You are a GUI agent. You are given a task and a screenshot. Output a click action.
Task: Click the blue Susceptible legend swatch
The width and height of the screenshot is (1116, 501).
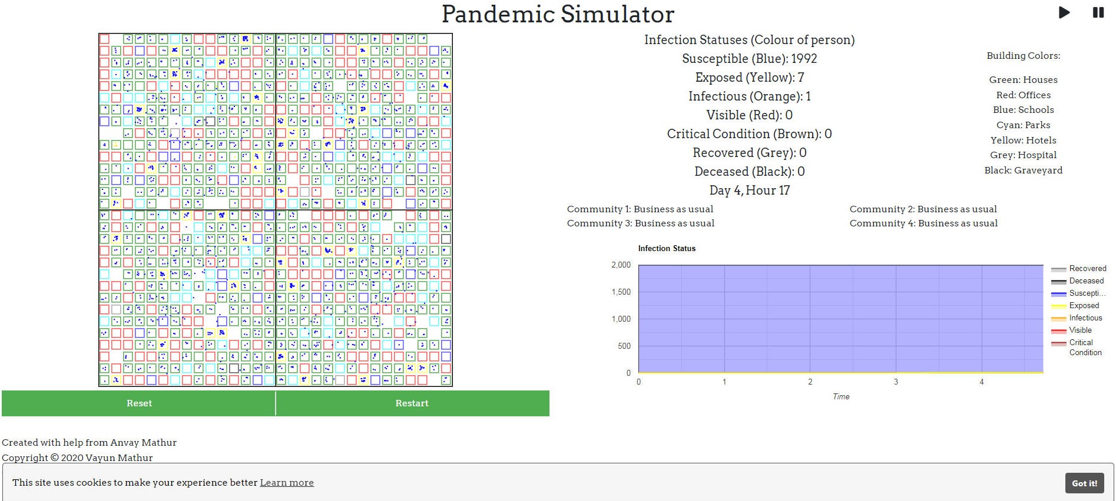click(1059, 293)
